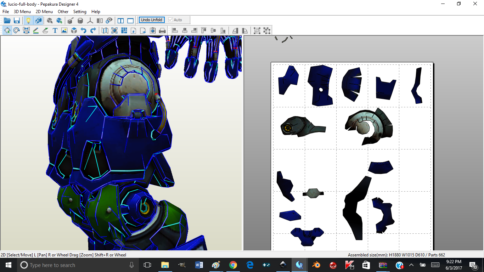Toggle the textured 3D model display icon
The image size is (484, 272).
[x=38, y=20]
